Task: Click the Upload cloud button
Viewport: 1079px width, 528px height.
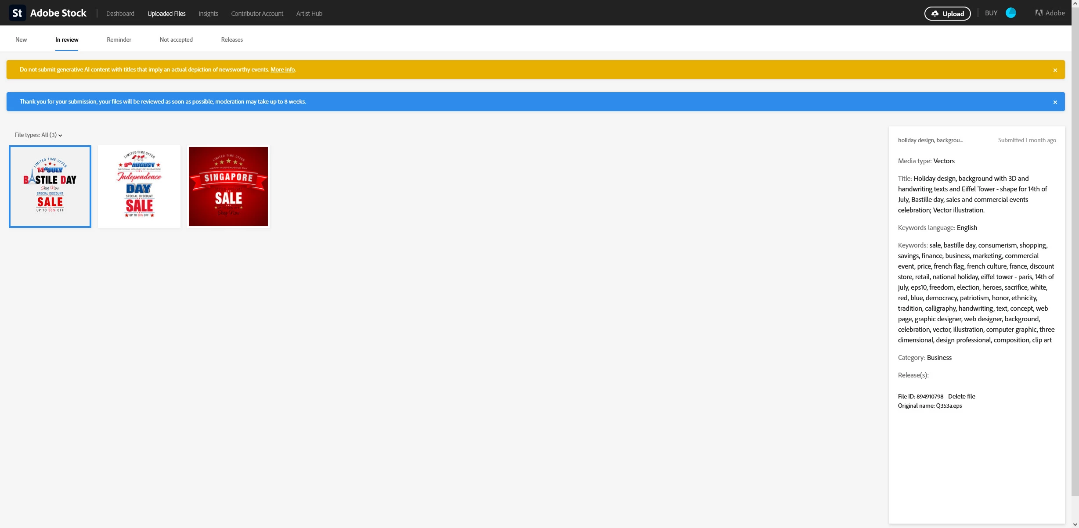Action: [x=947, y=14]
